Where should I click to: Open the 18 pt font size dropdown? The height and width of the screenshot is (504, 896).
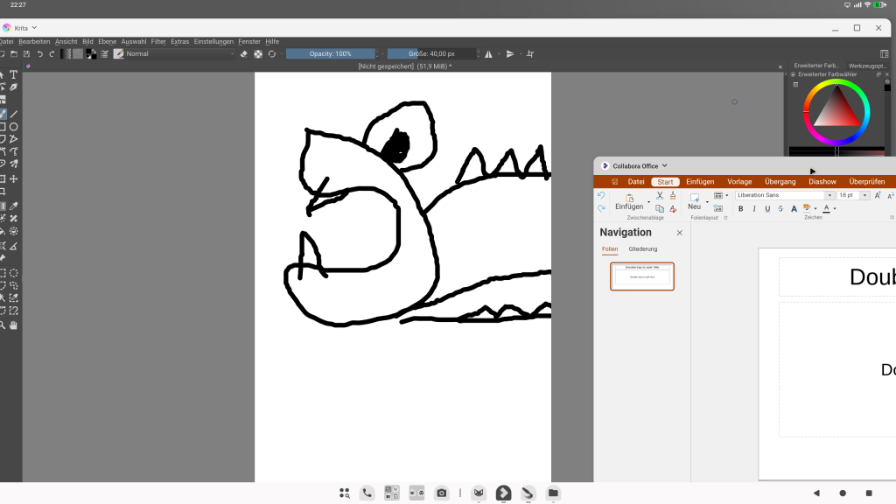864,195
